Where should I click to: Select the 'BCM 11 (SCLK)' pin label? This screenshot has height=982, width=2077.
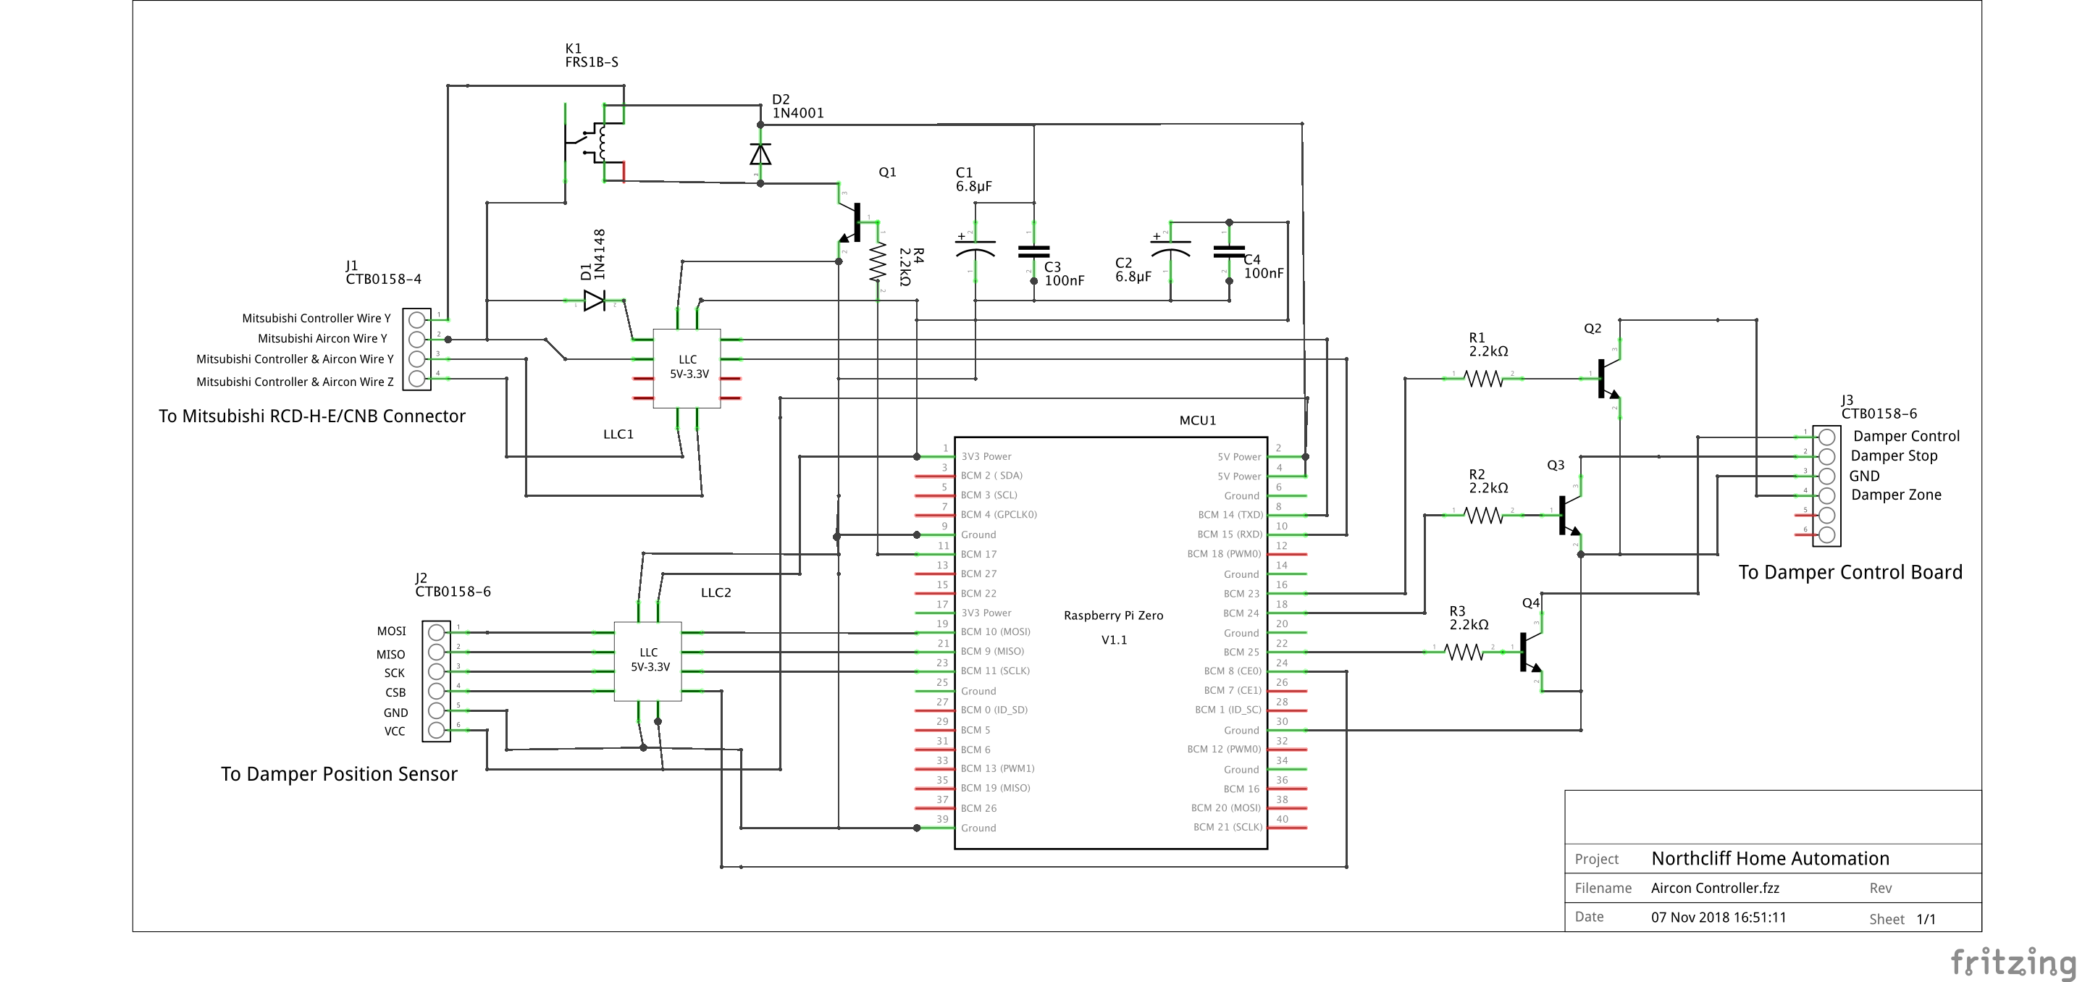coord(995,670)
